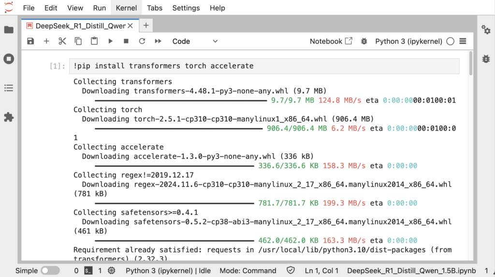The image size is (495, 277).
Task: Open a new launcher tab with plus
Action: (146, 26)
